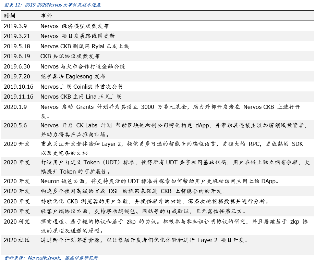Click the 'Nervos CKB 主网 Lina 正式上线' event
315x265 pixels.
click(81, 97)
